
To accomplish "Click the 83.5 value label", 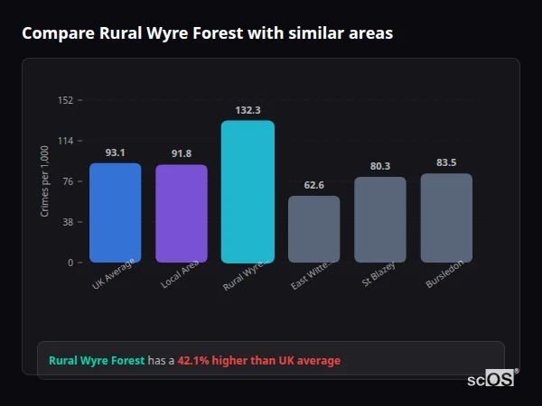I will [x=446, y=162].
